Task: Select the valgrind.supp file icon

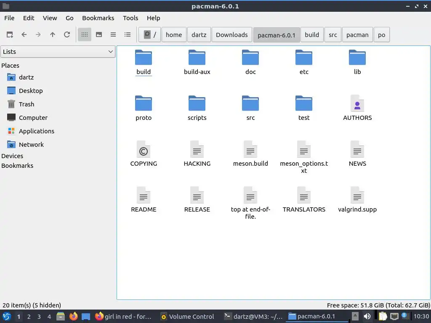Action: (357, 195)
